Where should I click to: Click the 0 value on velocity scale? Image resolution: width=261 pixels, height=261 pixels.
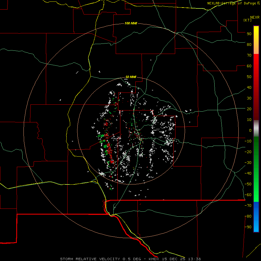click(250, 130)
